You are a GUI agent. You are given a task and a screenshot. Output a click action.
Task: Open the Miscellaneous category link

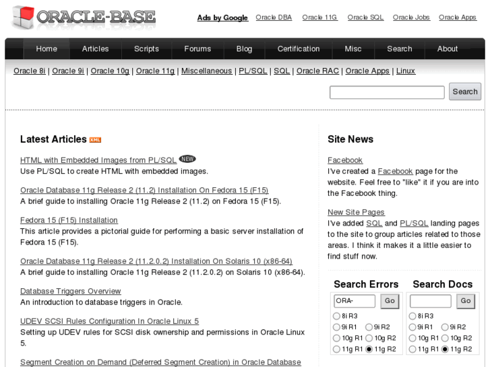[x=206, y=71]
